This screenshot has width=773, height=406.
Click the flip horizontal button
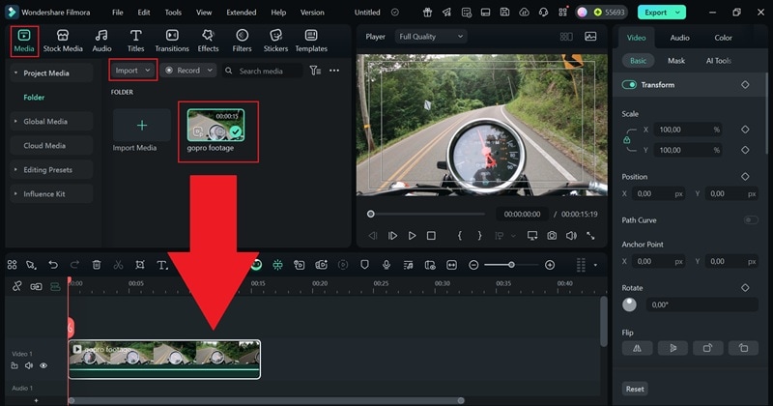[637, 348]
